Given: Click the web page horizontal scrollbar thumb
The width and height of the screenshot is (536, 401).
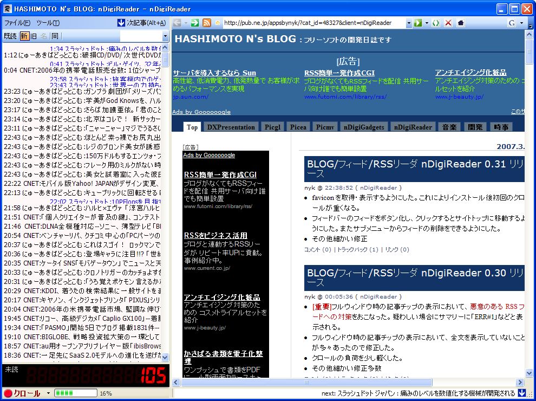Looking at the screenshot, I should 306,382.
